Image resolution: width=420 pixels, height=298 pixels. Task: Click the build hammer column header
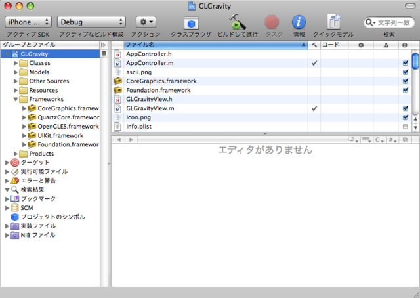[x=314, y=45]
